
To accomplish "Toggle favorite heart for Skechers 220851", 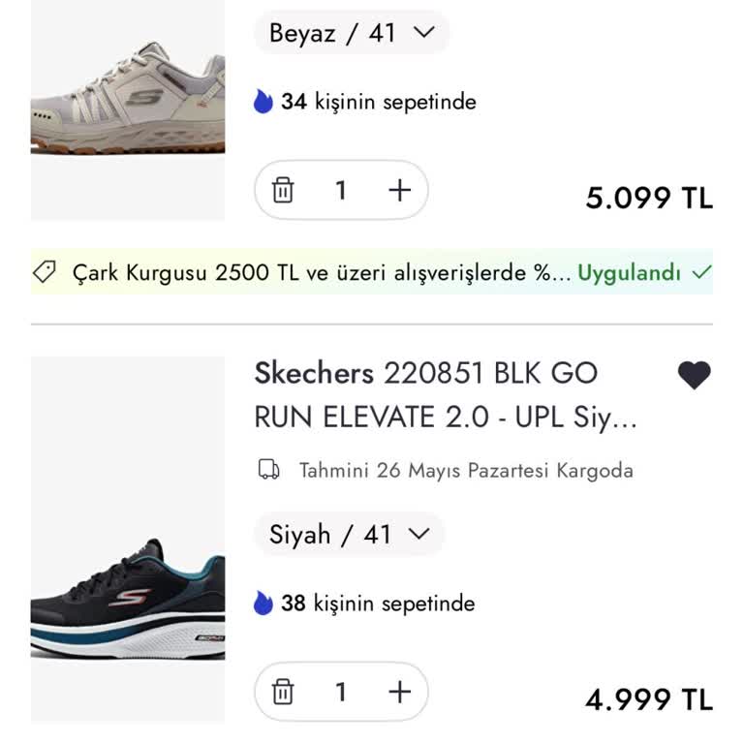I will pyautogui.click(x=694, y=375).
